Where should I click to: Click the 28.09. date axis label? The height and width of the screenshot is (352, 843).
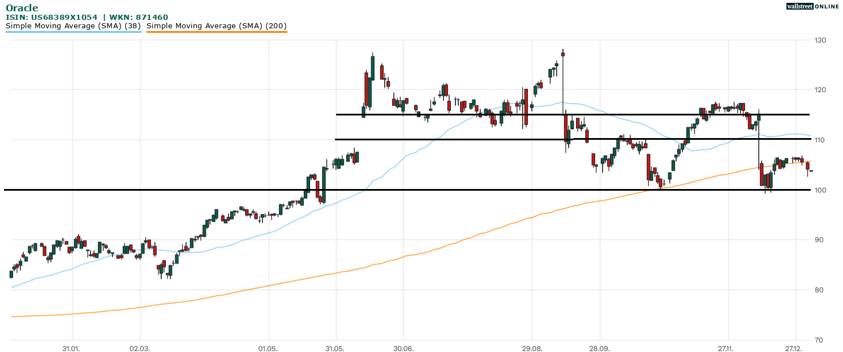599,348
